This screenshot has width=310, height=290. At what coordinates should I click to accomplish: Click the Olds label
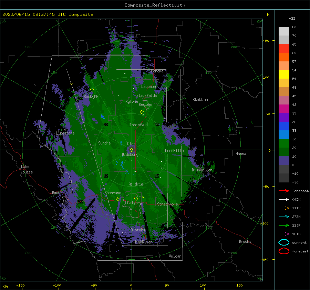coord(131,144)
